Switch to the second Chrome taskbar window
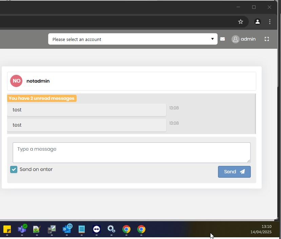 point(141,229)
